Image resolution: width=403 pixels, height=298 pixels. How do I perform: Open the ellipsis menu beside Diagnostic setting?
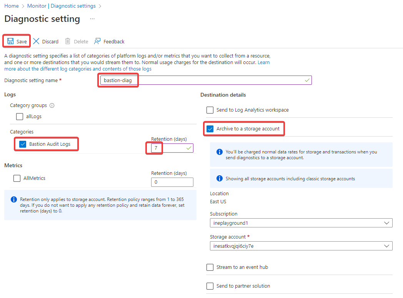tap(92, 19)
